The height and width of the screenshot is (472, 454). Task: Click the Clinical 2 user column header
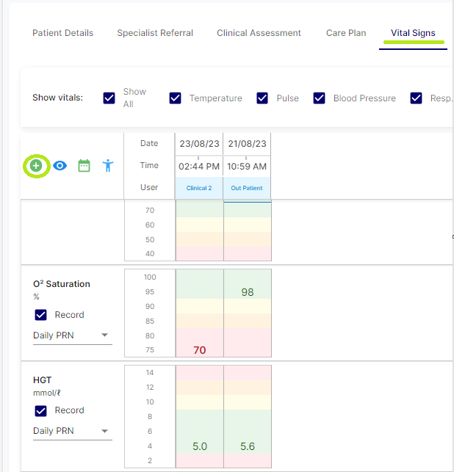tap(199, 188)
